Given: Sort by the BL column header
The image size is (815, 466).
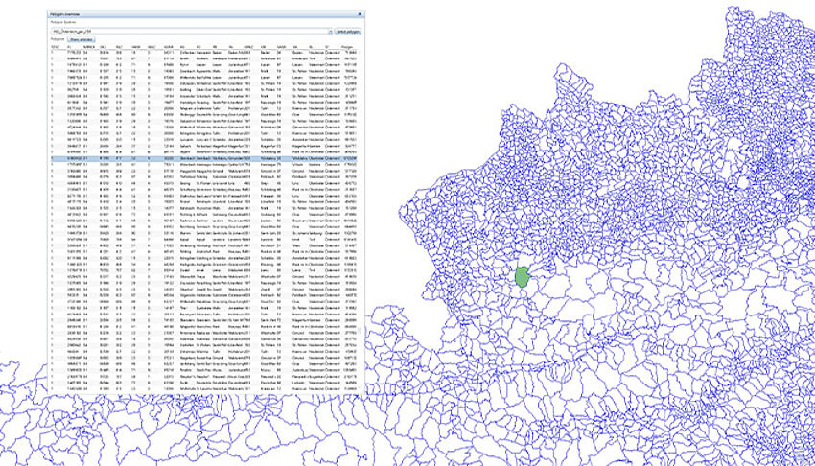Looking at the screenshot, I should click(312, 46).
